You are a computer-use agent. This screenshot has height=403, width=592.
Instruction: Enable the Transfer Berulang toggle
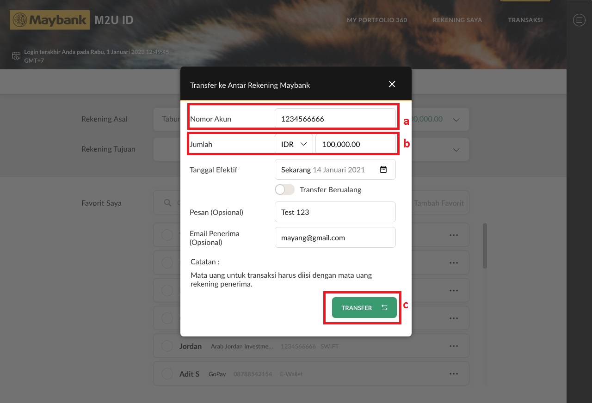284,189
